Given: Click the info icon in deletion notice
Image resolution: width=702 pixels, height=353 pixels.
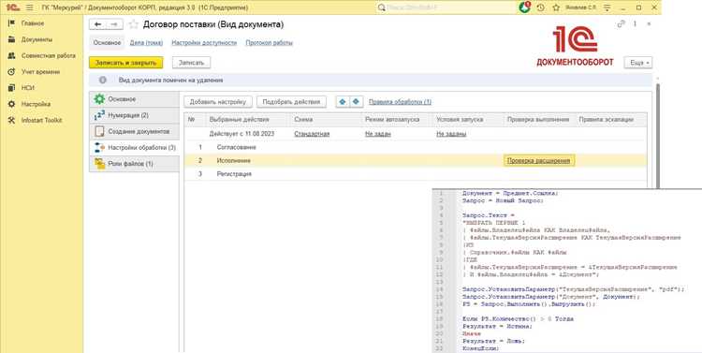Looking at the screenshot, I should (103, 81).
